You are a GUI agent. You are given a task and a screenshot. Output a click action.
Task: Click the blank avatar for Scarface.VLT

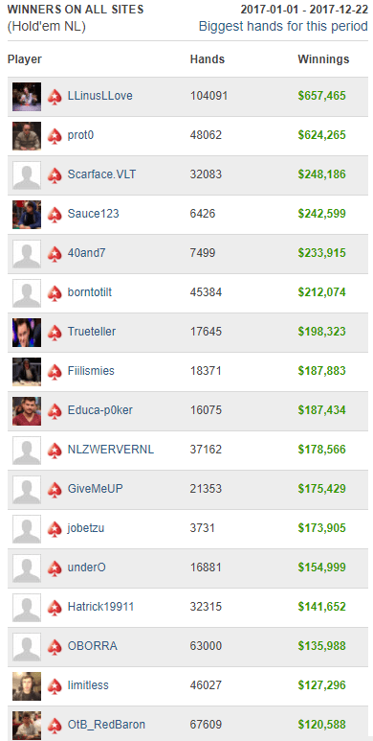(x=27, y=175)
